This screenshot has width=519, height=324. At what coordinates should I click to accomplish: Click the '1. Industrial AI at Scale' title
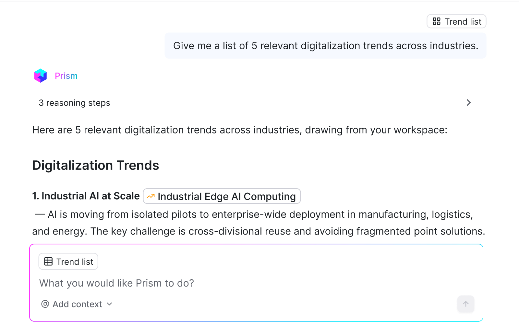click(x=86, y=196)
